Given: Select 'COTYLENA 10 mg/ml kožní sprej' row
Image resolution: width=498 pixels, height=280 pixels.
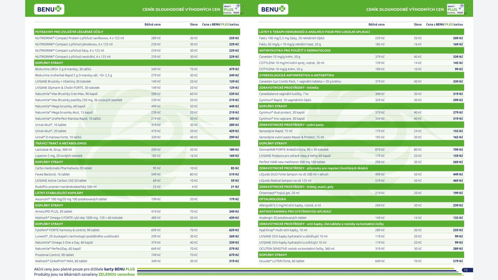Looking at the screenshot, I should (361, 63).
